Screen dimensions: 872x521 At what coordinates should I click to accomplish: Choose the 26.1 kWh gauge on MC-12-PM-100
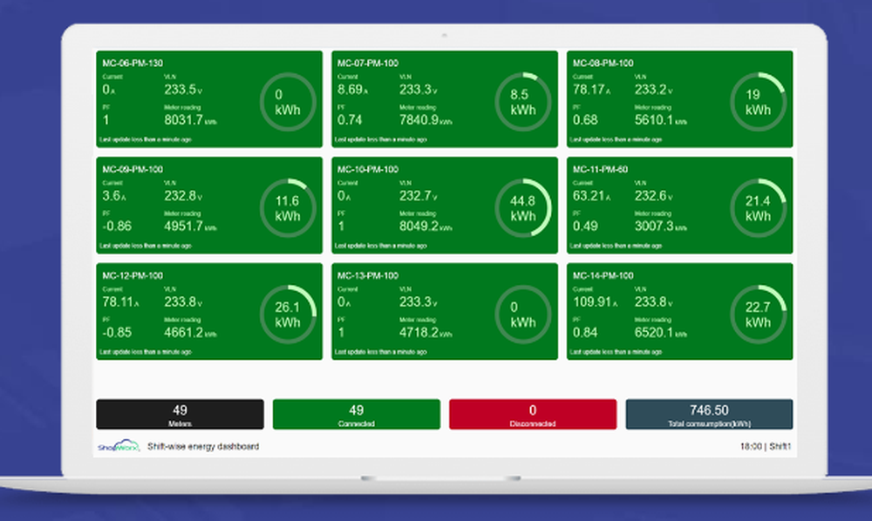(x=288, y=314)
